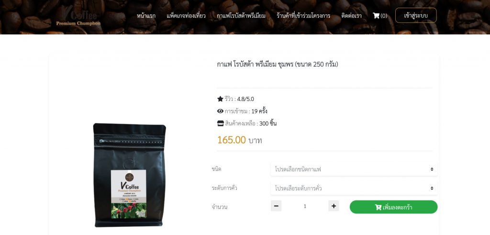Click the cart icon on the green add-to-cart button
Image resolution: width=490 pixels, height=235 pixels.
(x=378, y=207)
